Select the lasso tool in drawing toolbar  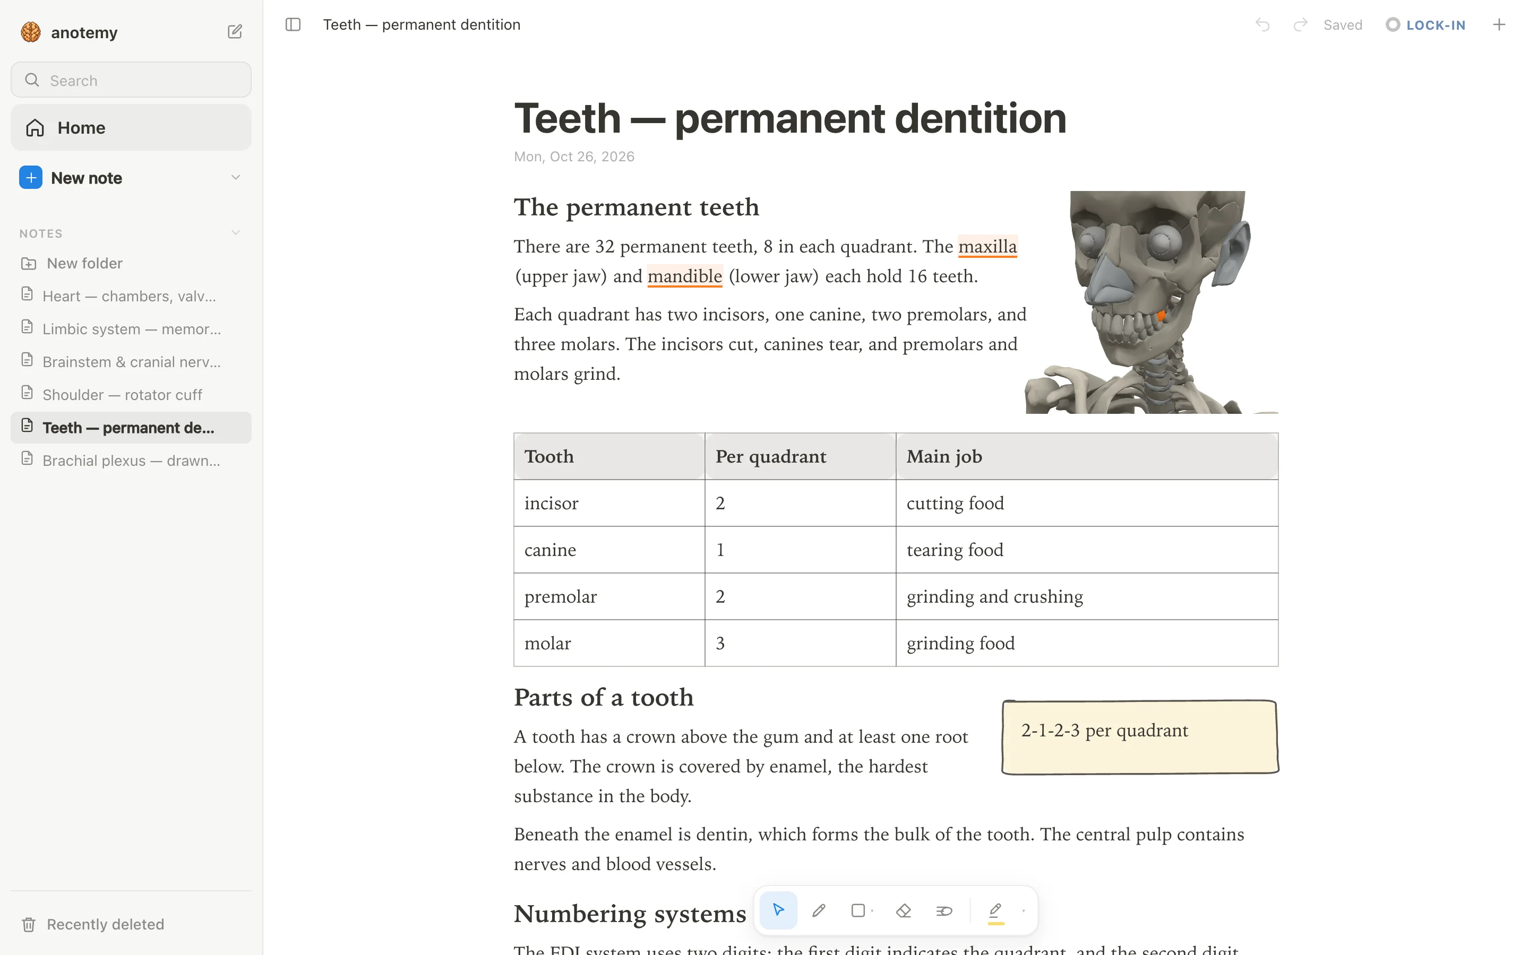click(944, 910)
